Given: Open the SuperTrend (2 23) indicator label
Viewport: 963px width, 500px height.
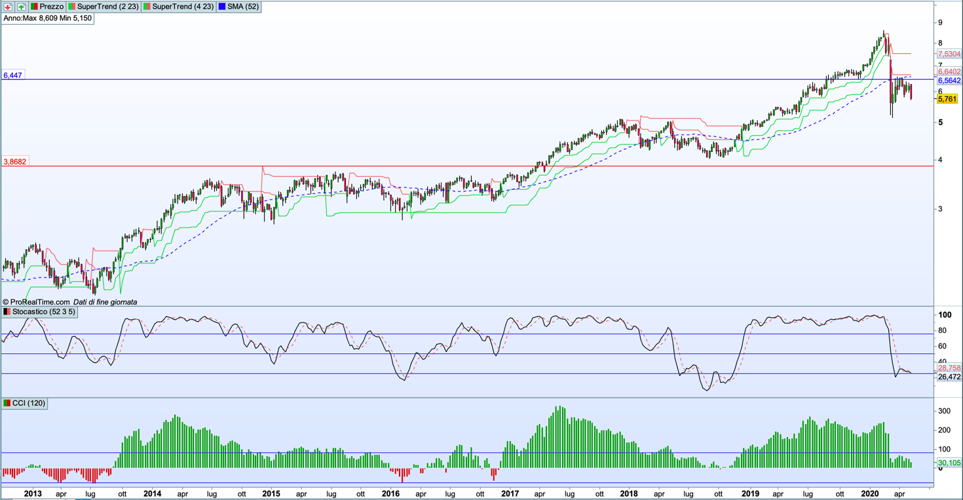Looking at the screenshot, I should [104, 7].
